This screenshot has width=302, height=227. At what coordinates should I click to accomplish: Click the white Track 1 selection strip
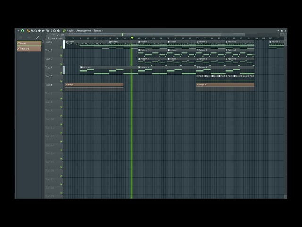[64, 44]
